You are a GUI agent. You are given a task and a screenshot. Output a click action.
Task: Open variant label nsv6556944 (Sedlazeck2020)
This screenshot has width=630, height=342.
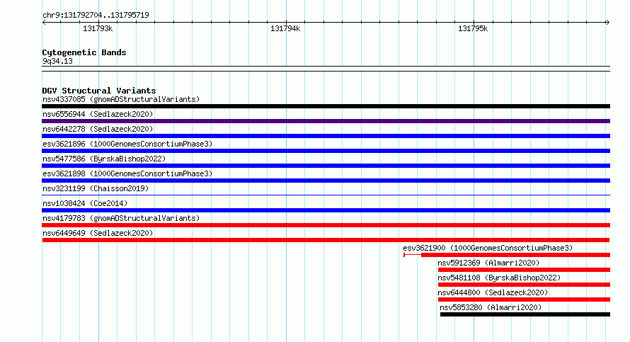tap(98, 114)
